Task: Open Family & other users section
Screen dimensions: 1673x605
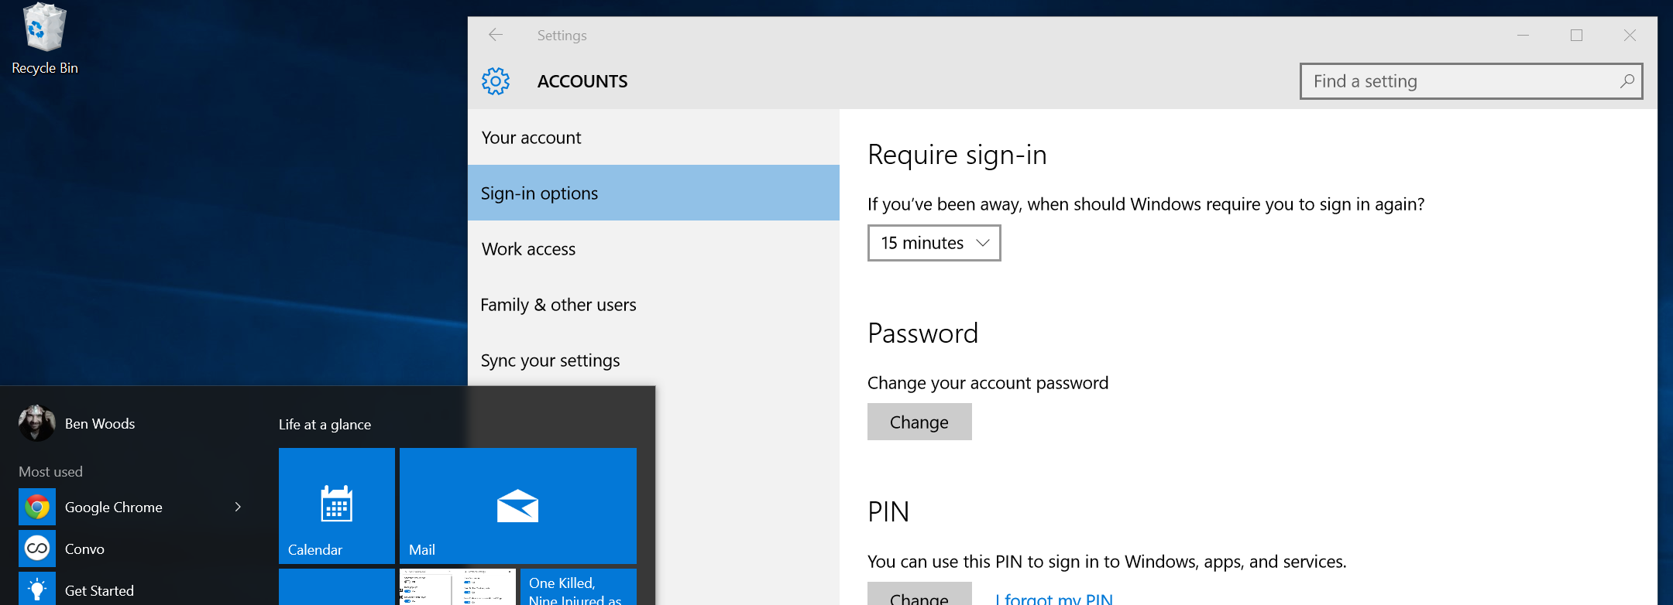Action: [x=558, y=305]
